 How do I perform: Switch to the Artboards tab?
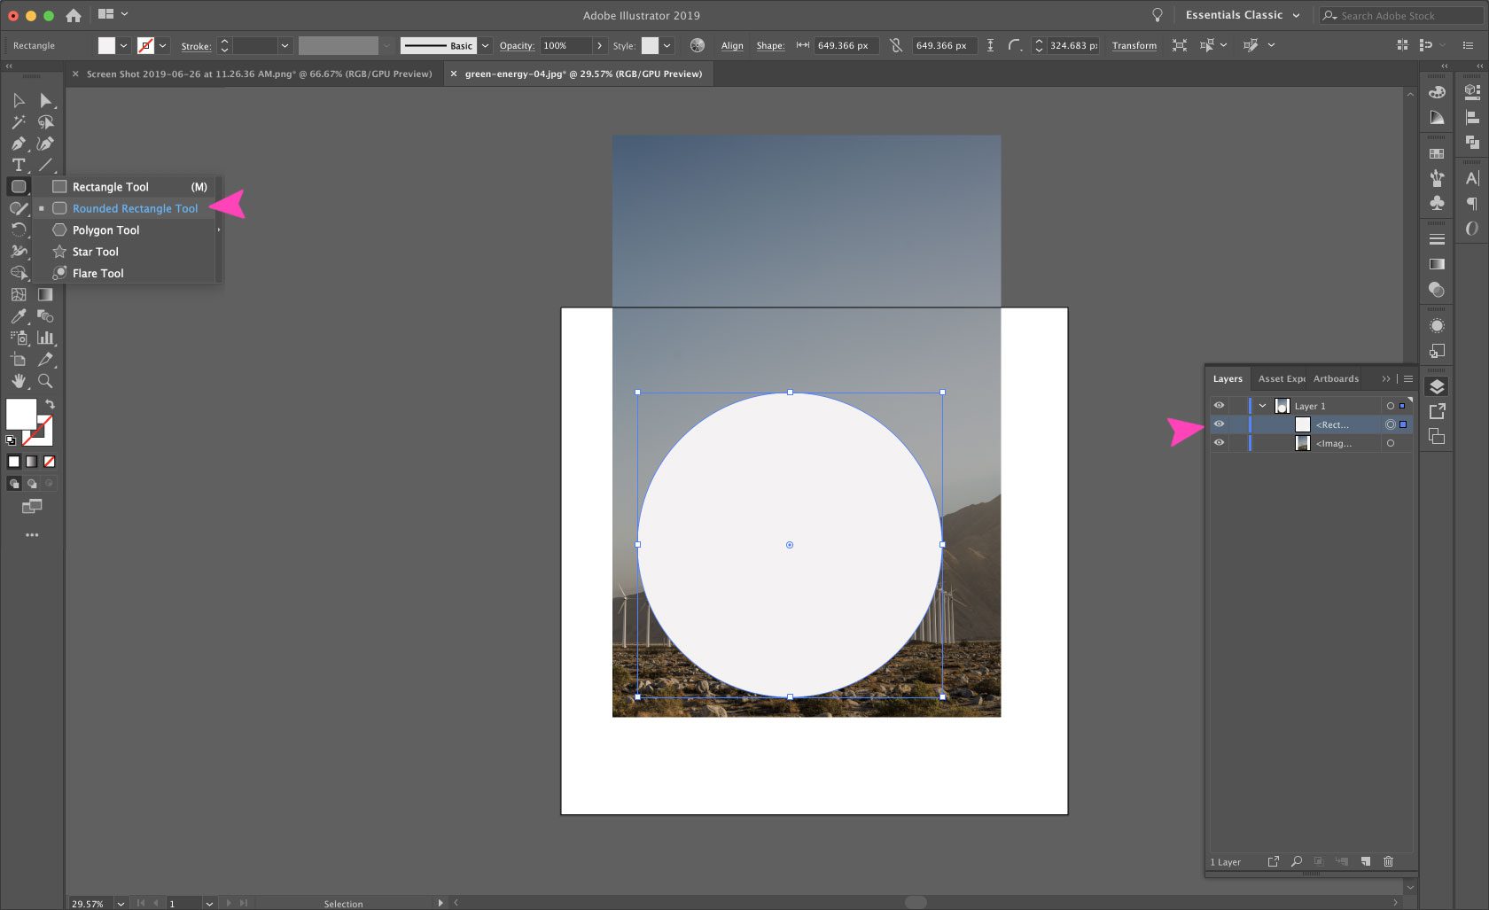(x=1335, y=378)
